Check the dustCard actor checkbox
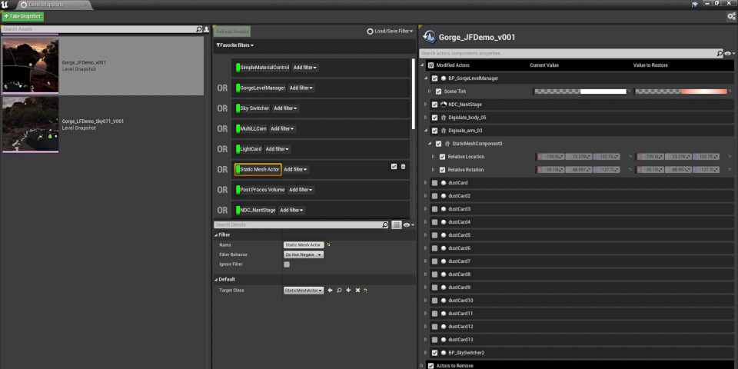Screen dimensions: 738x369 [x=435, y=183]
